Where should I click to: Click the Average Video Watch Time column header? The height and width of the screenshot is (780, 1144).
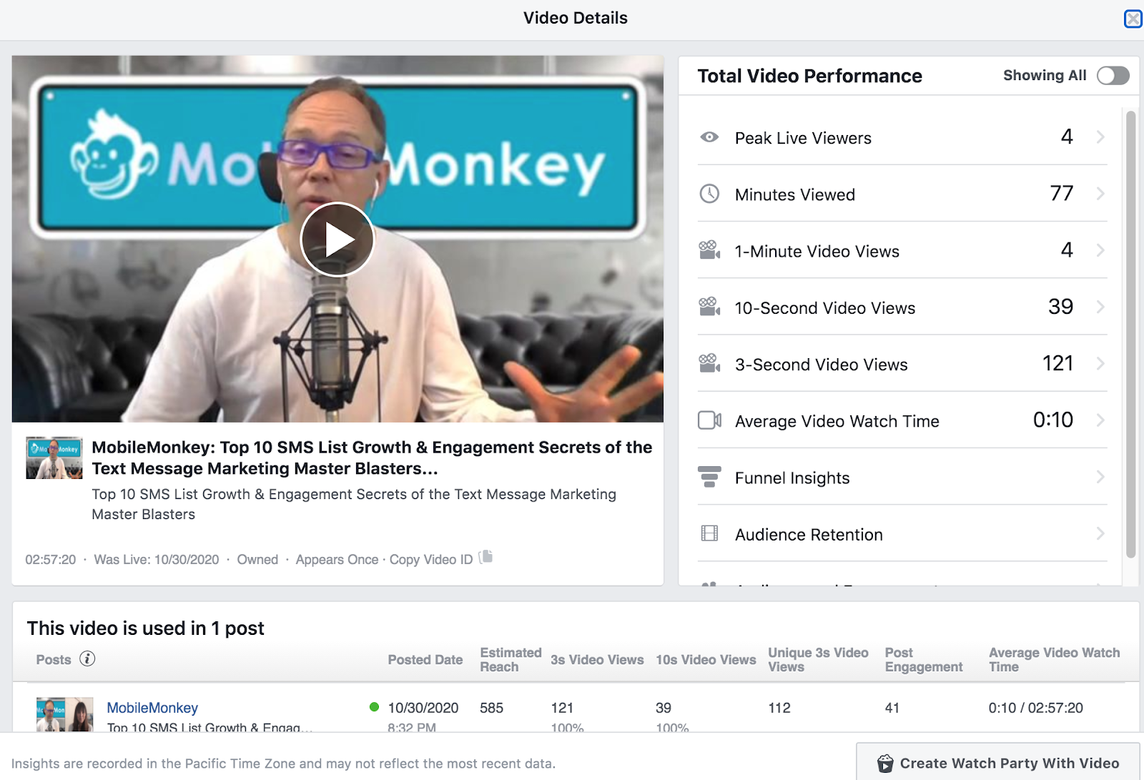coord(1055,660)
